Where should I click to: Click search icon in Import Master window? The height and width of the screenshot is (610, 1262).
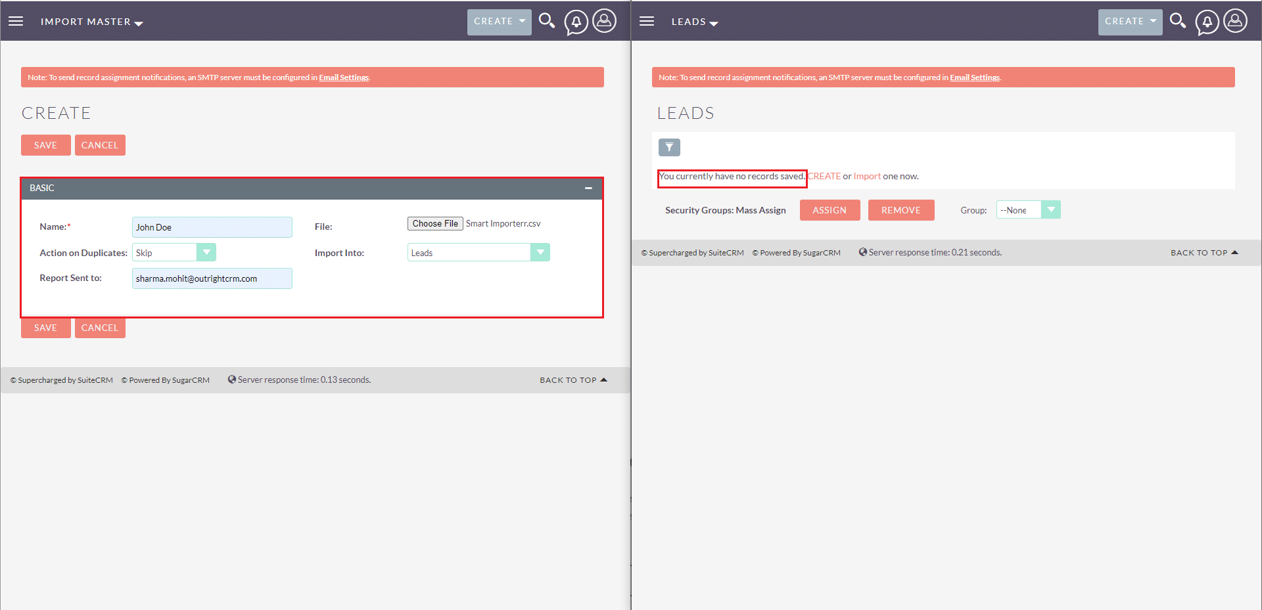pos(547,21)
